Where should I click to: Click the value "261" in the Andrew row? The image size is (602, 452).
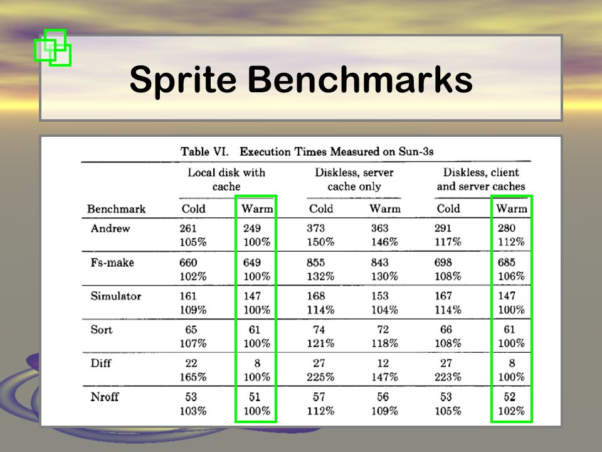pos(188,229)
